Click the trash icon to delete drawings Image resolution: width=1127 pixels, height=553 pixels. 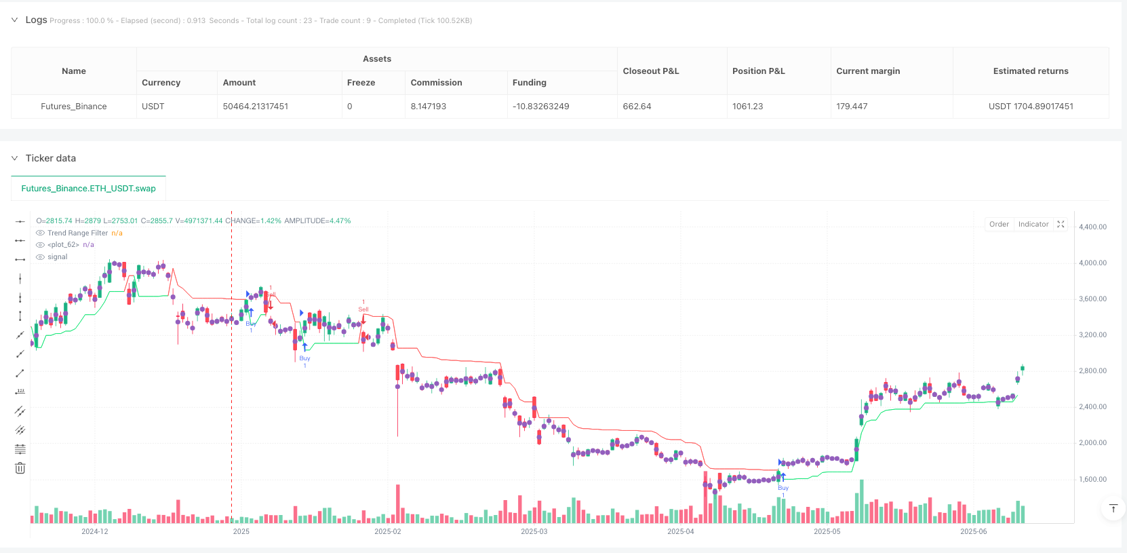[20, 468]
